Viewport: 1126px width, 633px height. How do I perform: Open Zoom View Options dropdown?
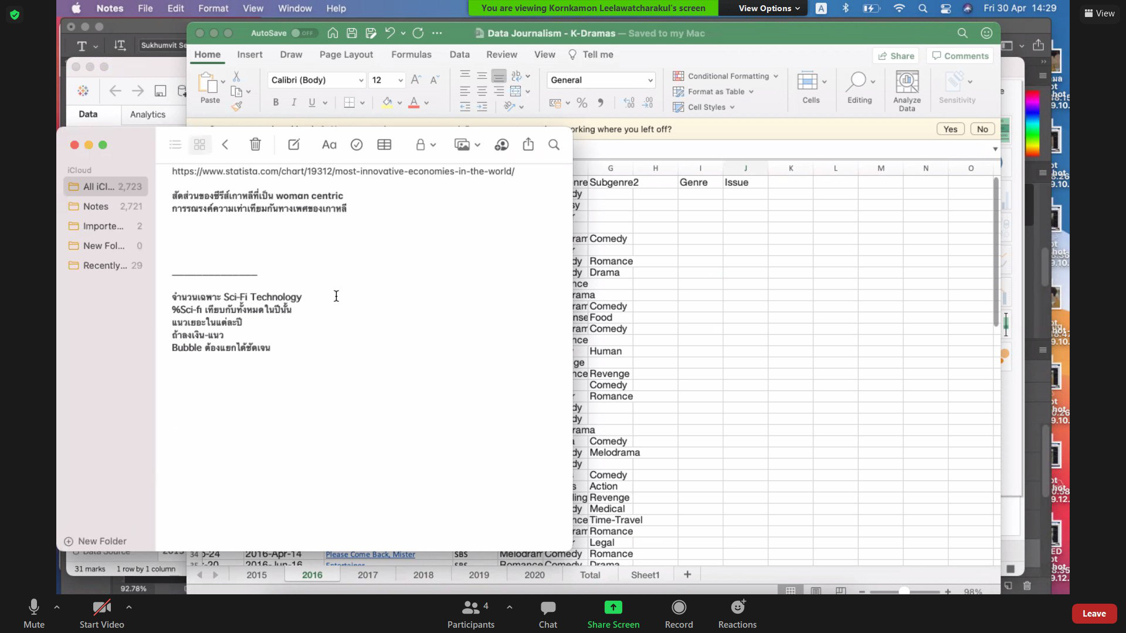[769, 8]
